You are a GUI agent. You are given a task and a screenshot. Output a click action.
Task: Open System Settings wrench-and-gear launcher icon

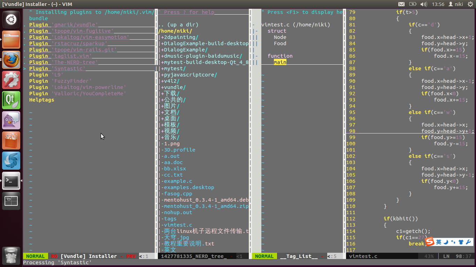click(x=11, y=80)
